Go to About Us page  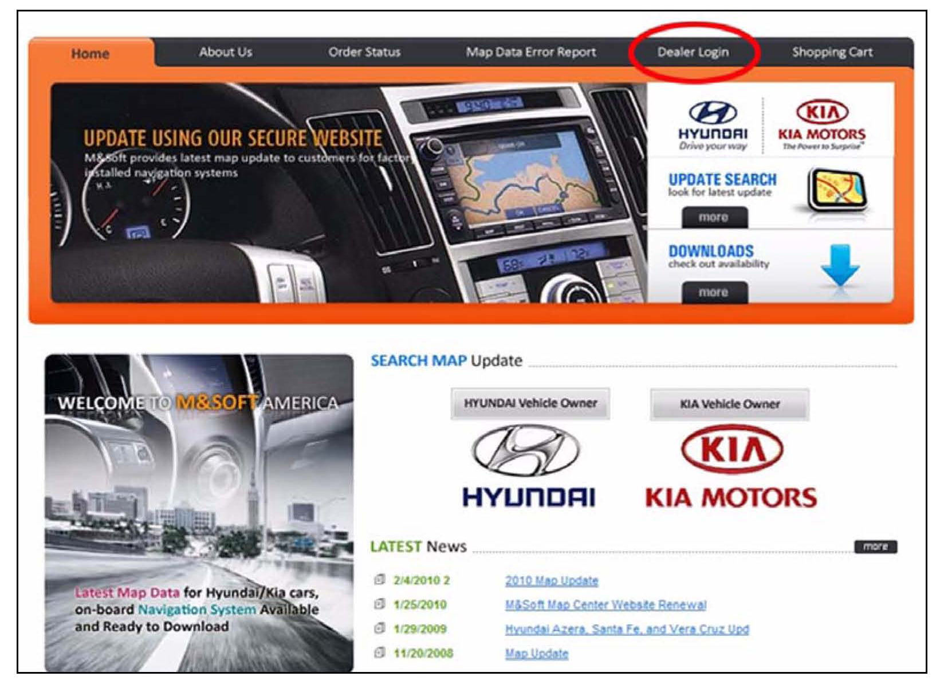point(225,52)
